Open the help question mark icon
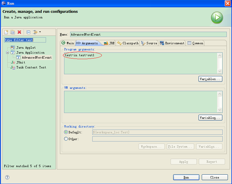The image size is (232, 184). pos(7,177)
